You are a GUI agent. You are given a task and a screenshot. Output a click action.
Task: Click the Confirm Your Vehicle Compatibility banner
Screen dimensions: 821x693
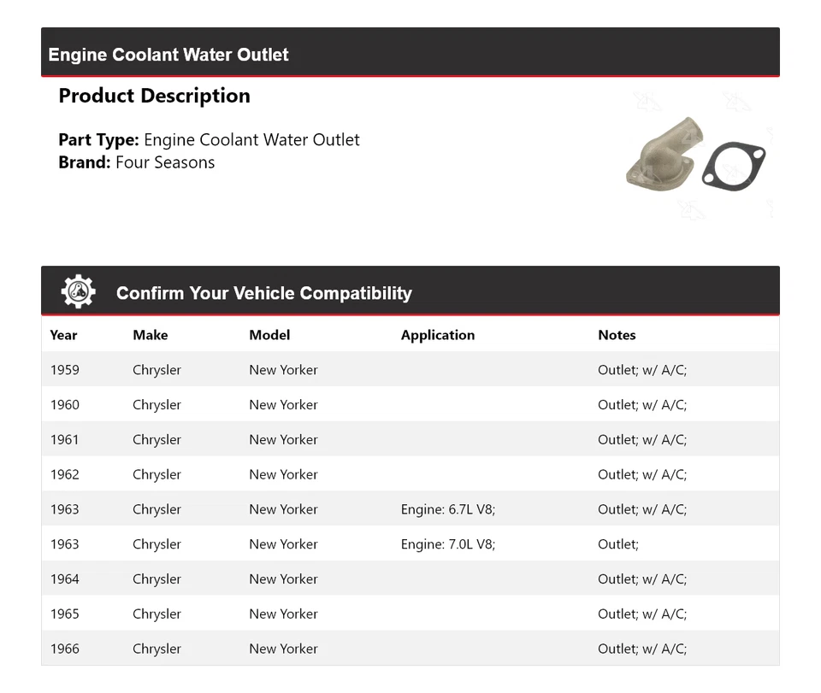(263, 293)
